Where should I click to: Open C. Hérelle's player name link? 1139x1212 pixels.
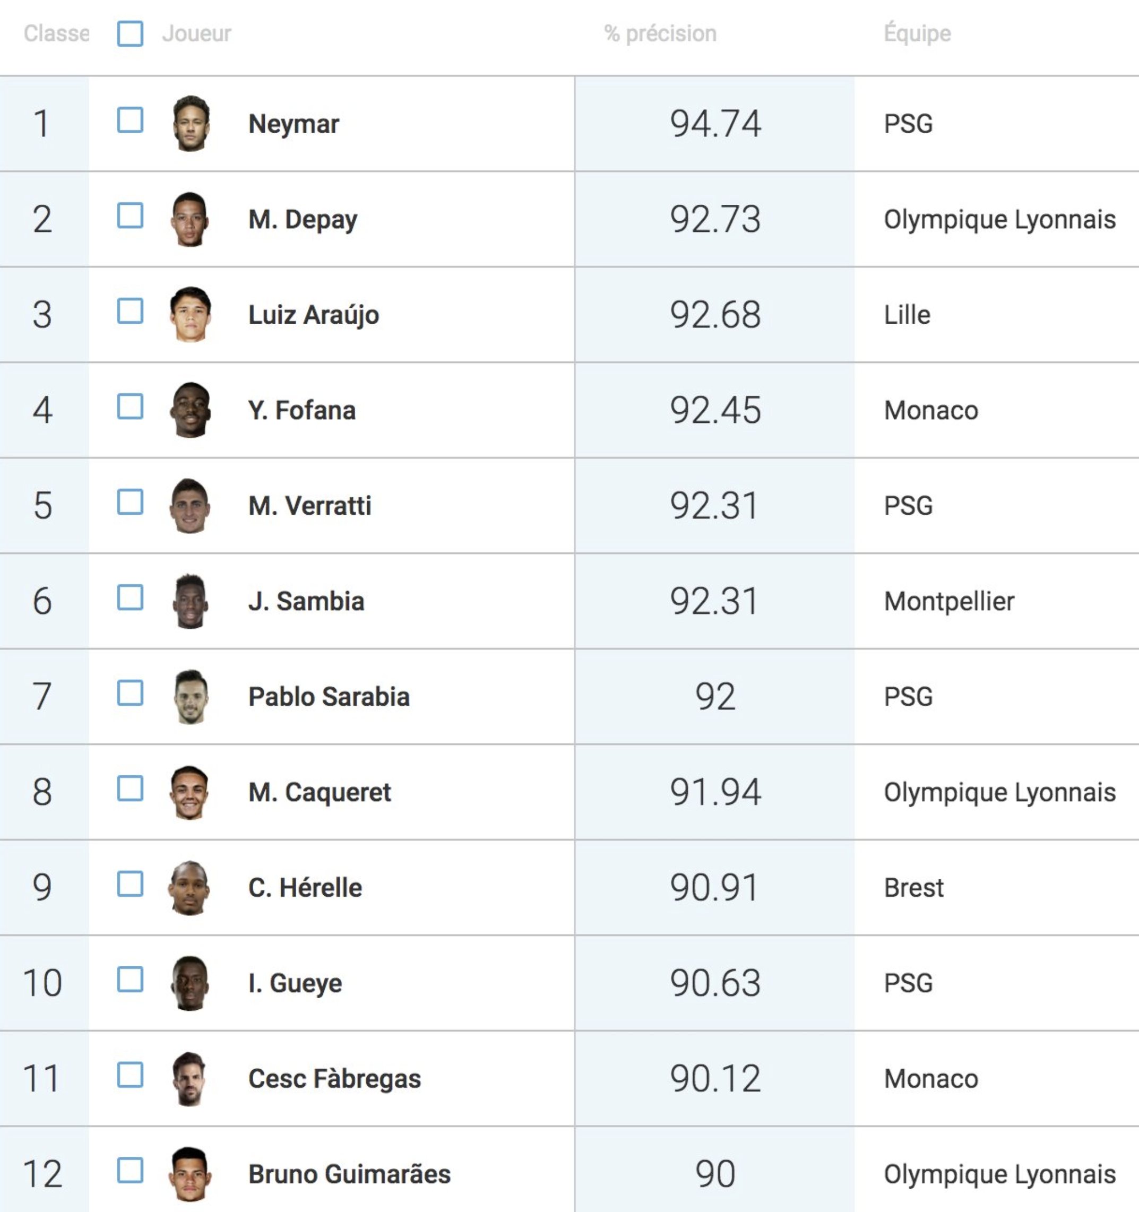(305, 888)
